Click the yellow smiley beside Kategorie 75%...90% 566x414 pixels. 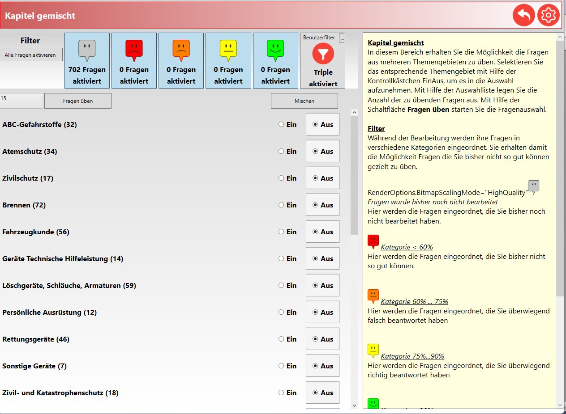pos(373,351)
